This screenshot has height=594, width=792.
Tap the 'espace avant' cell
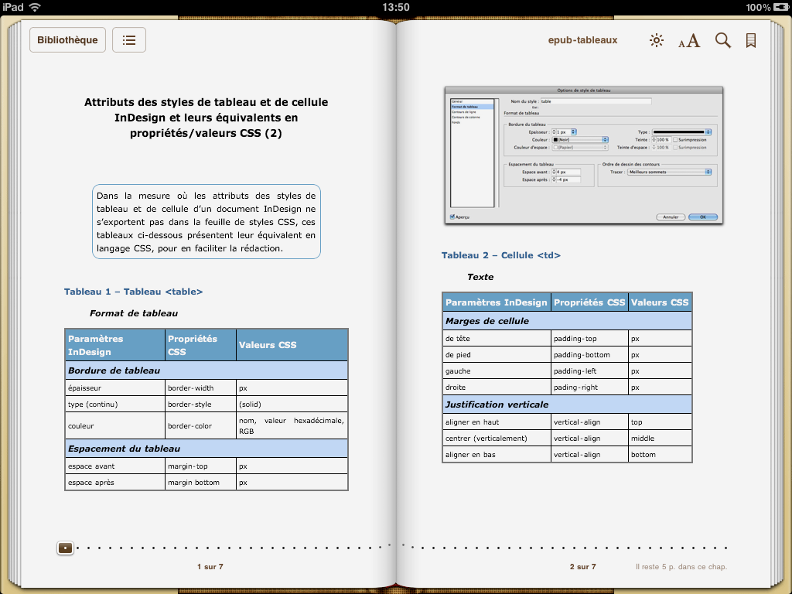115,466
